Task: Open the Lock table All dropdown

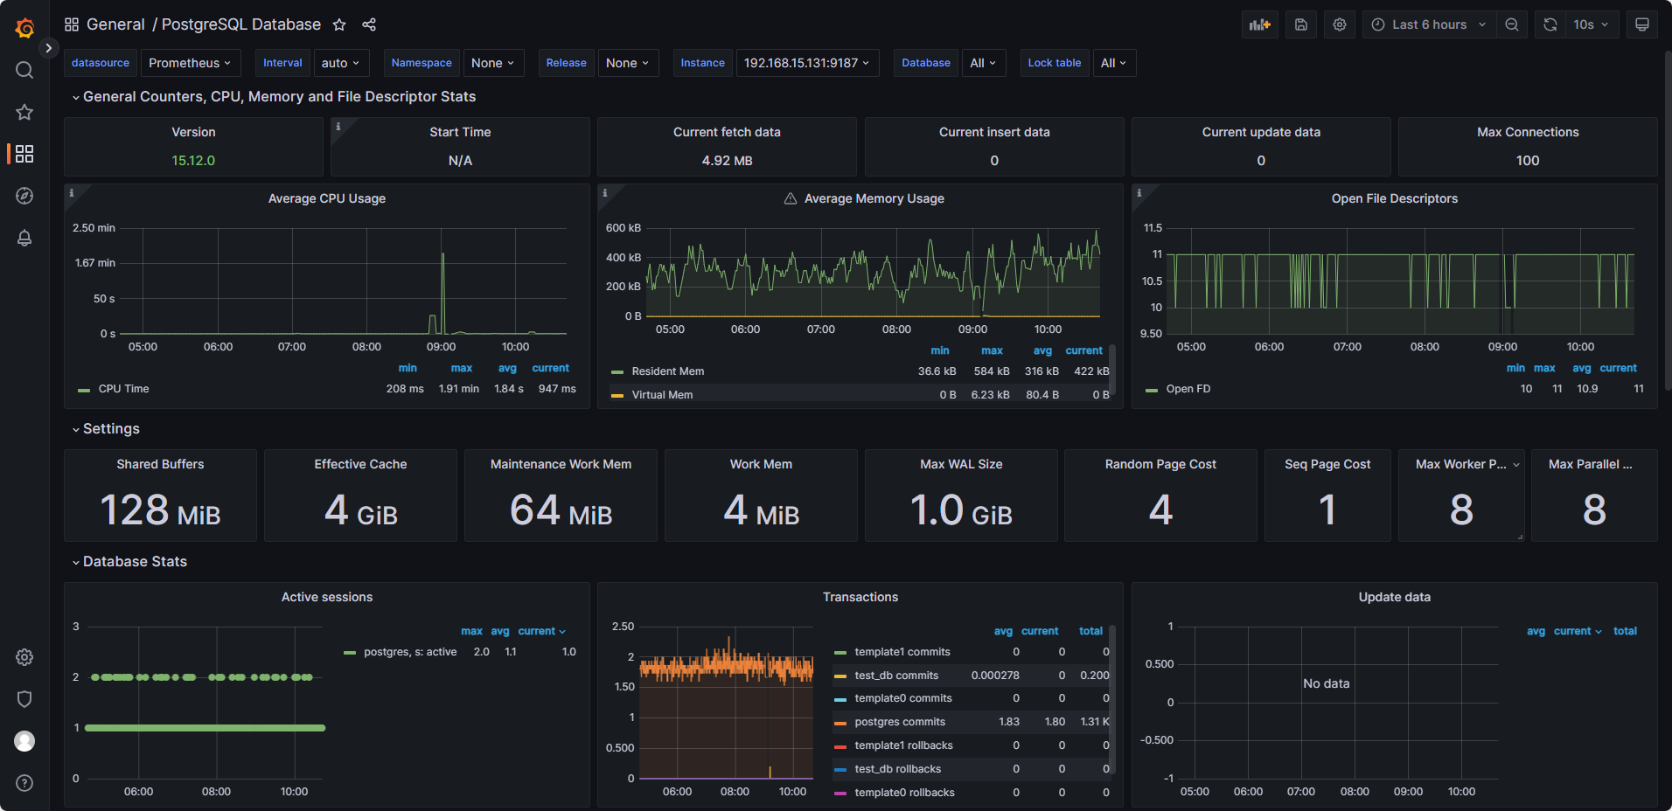Action: (x=1114, y=63)
